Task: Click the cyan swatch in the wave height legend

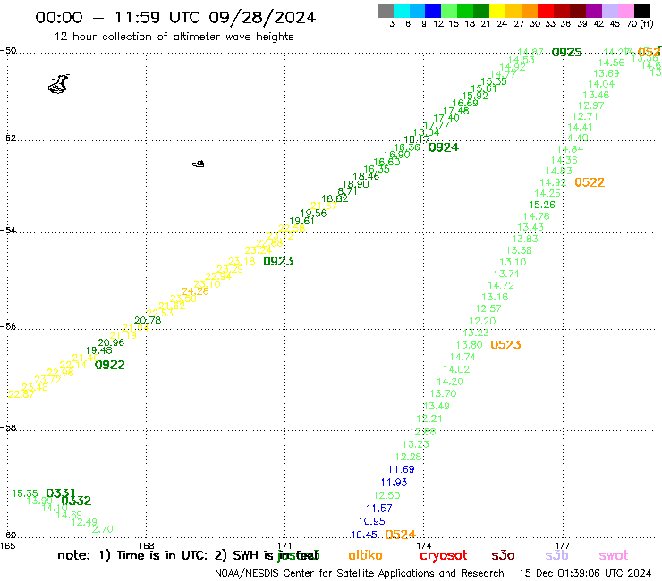Action: coord(402,11)
